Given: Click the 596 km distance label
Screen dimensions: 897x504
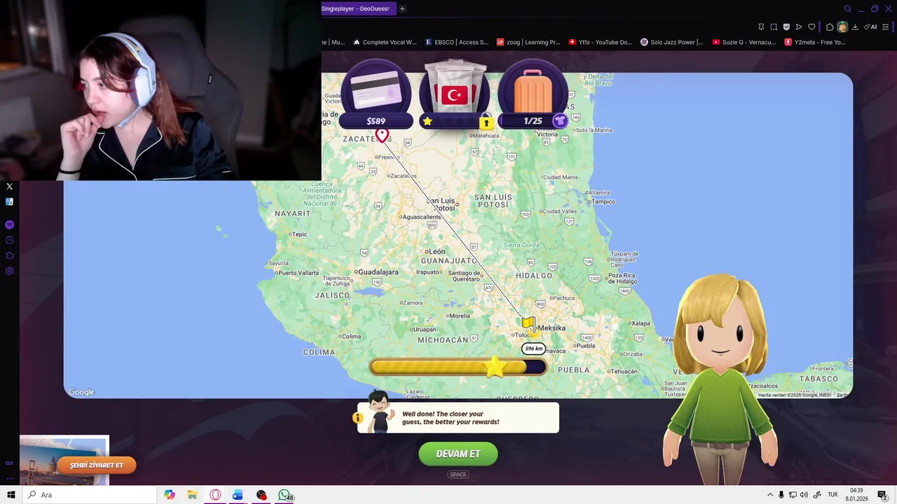Looking at the screenshot, I should coord(534,349).
